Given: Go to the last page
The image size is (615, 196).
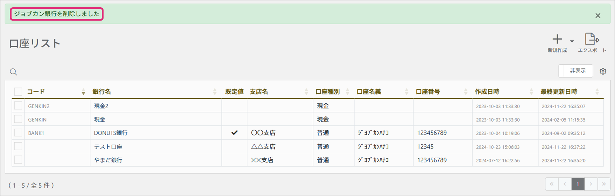Looking at the screenshot, I should (604, 184).
